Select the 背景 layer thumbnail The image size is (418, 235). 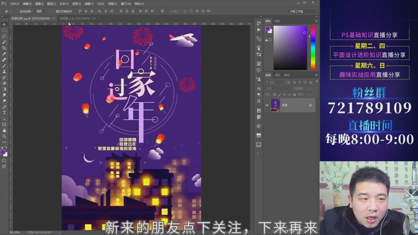point(275,105)
